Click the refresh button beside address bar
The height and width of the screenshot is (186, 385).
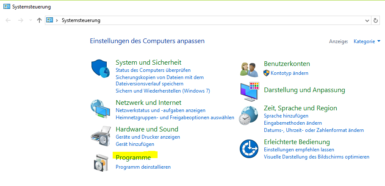[375, 21]
